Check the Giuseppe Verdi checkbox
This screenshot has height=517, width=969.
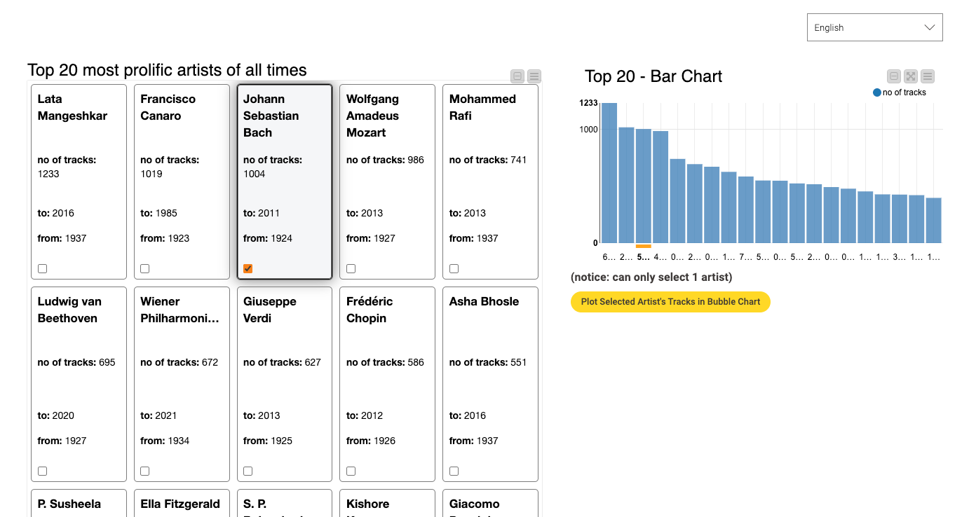click(248, 471)
